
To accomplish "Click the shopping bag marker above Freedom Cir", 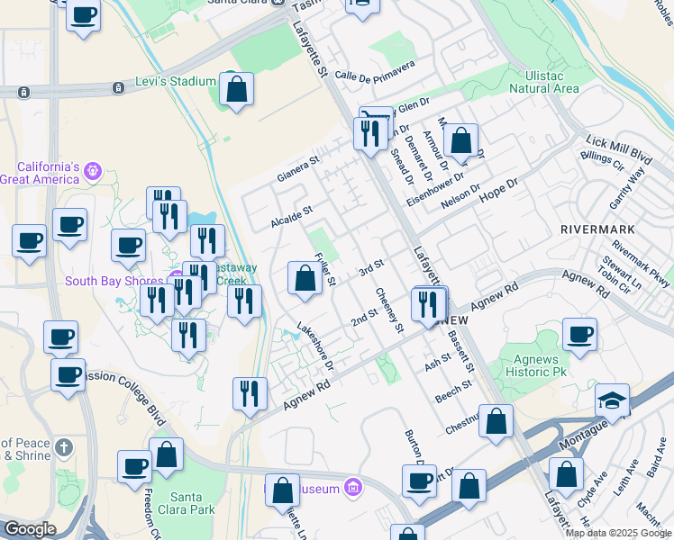I will coord(167,455).
